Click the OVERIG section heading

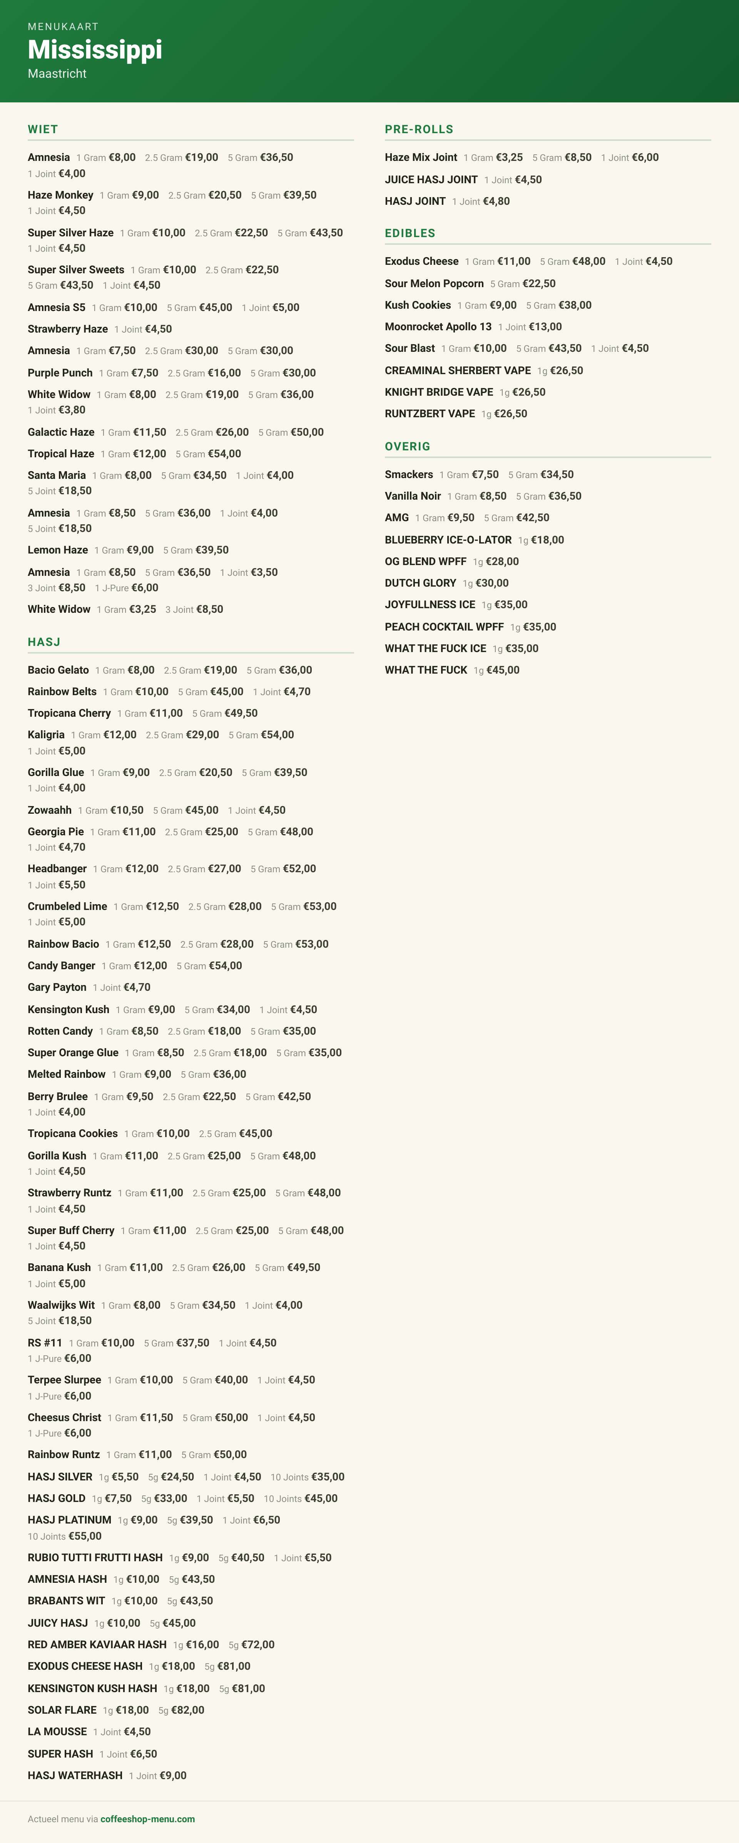(408, 447)
